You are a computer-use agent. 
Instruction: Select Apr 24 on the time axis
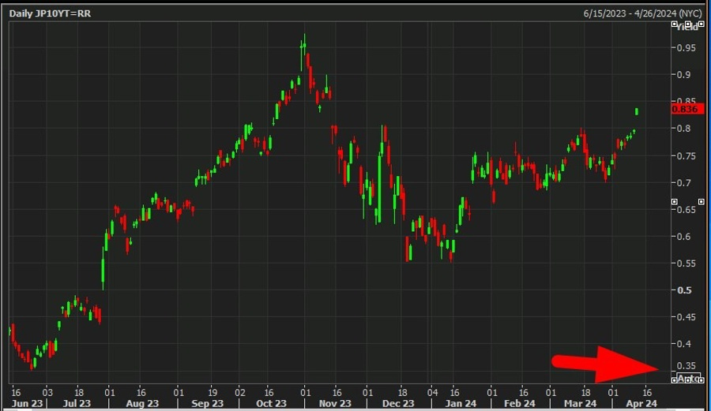point(641,403)
